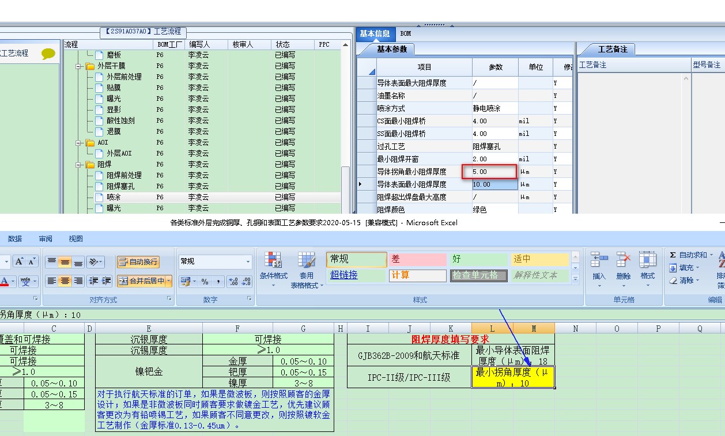Click the Increase Font Size icon in Excel
This screenshot has width=725, height=436.
click(x=19, y=261)
